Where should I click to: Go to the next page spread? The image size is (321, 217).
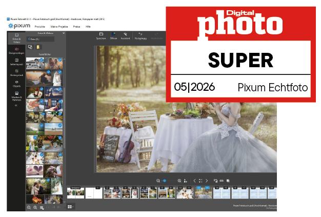click(x=207, y=181)
